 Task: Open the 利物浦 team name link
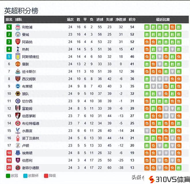pyautogui.click(x=27, y=27)
